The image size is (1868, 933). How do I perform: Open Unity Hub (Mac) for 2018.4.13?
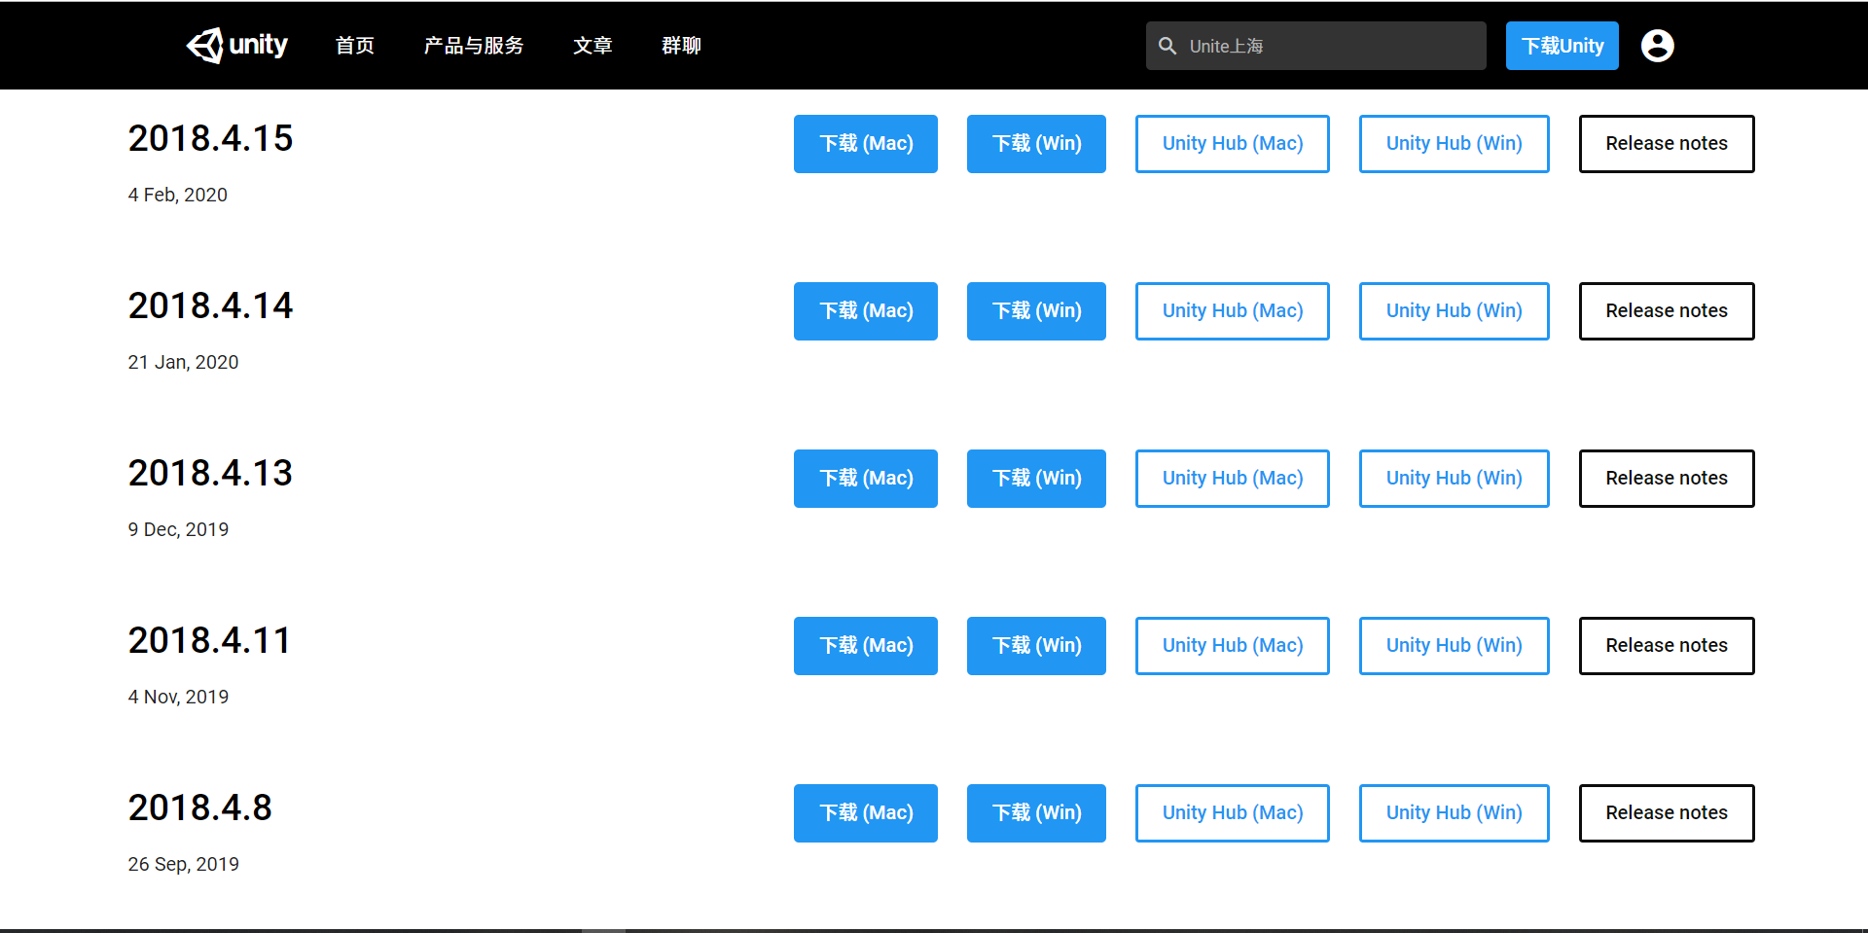coord(1233,479)
